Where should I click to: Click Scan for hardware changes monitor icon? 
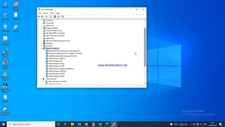coord(63,17)
